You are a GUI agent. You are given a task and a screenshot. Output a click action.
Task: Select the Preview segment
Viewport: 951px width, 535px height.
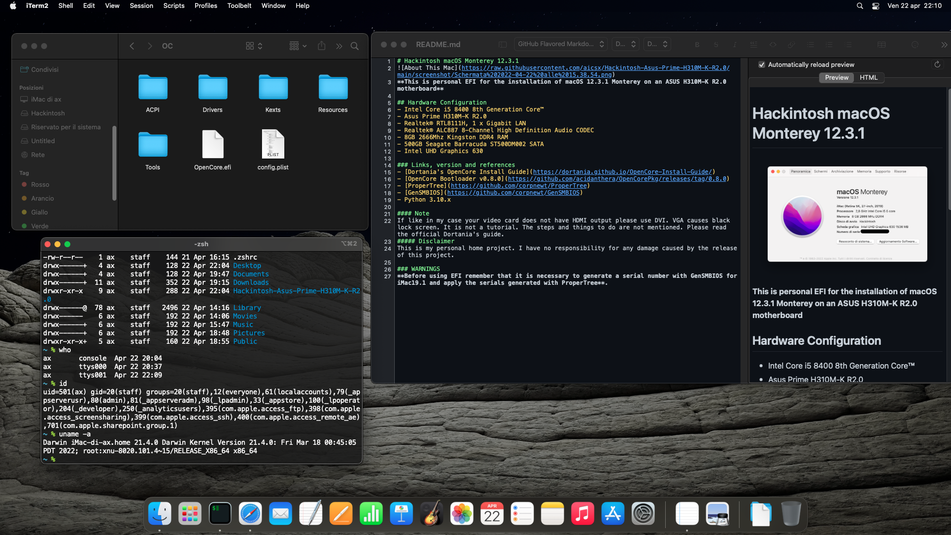click(x=837, y=77)
